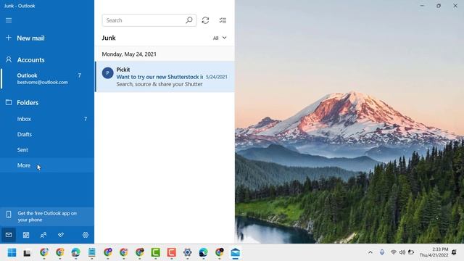Open the Mail app taskbar icon
The height and width of the screenshot is (261, 464).
(x=235, y=252)
